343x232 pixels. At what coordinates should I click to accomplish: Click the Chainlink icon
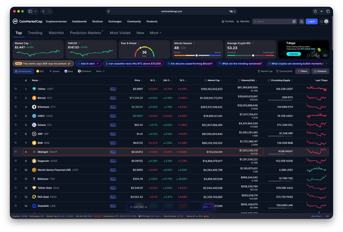(x=34, y=206)
